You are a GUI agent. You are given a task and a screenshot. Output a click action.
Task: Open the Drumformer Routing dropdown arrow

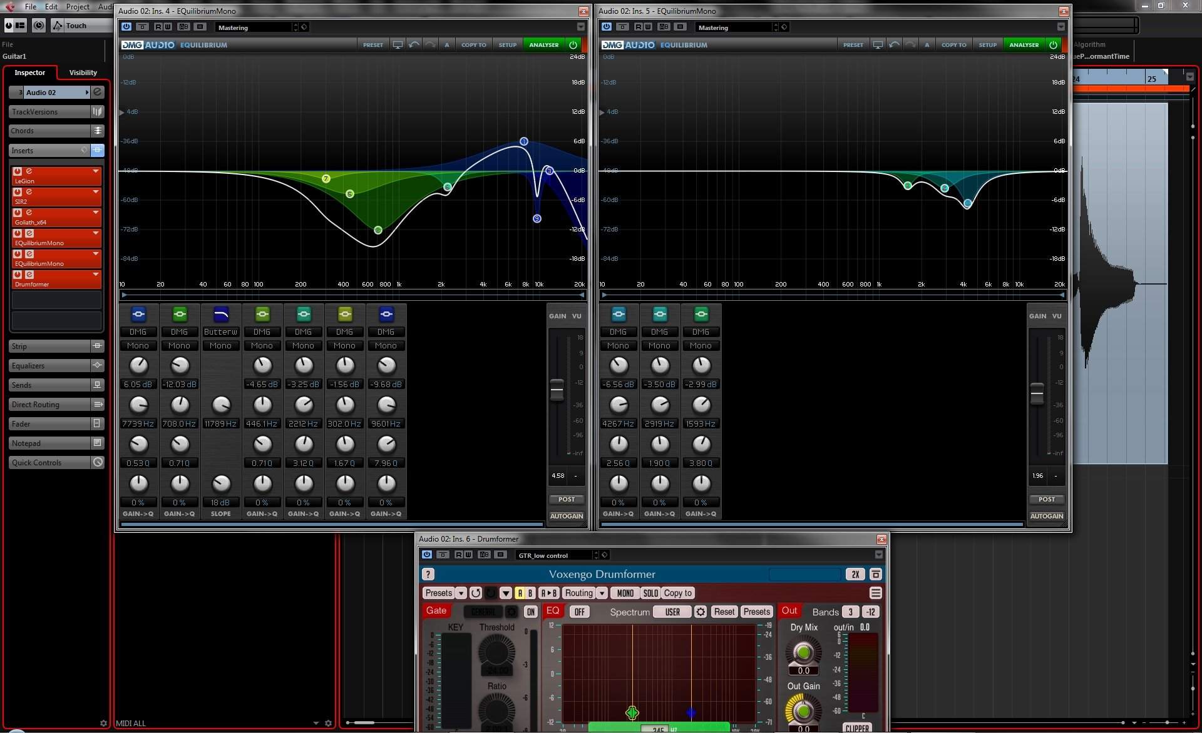[602, 593]
